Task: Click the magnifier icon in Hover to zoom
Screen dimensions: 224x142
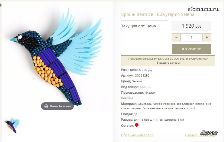Action: pos(46,106)
